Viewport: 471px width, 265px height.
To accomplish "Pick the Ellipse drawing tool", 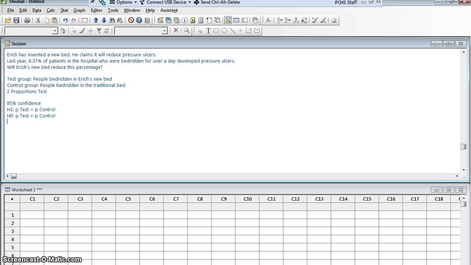I will coord(224,31).
